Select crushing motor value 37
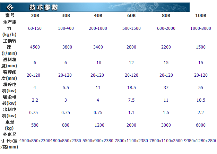 [166, 88]
